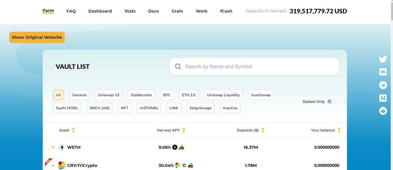Open the fCash page
Image resolution: width=393 pixels, height=170 pixels.
[x=226, y=11]
